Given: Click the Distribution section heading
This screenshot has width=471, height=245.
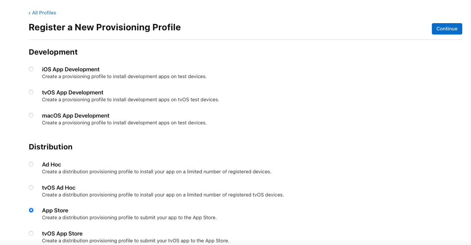Looking at the screenshot, I should tap(51, 147).
